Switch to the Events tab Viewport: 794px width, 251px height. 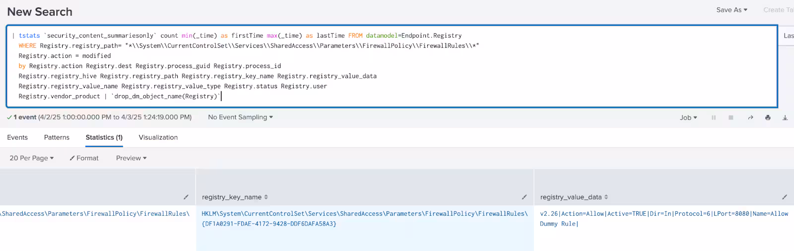click(x=17, y=137)
